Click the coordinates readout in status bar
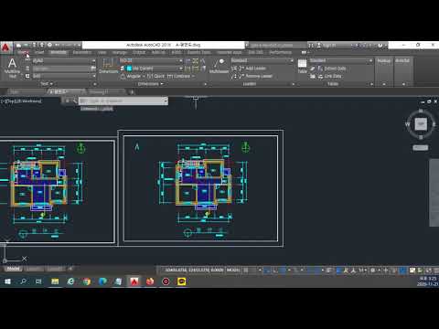The height and width of the screenshot is (329, 439). coord(194,270)
